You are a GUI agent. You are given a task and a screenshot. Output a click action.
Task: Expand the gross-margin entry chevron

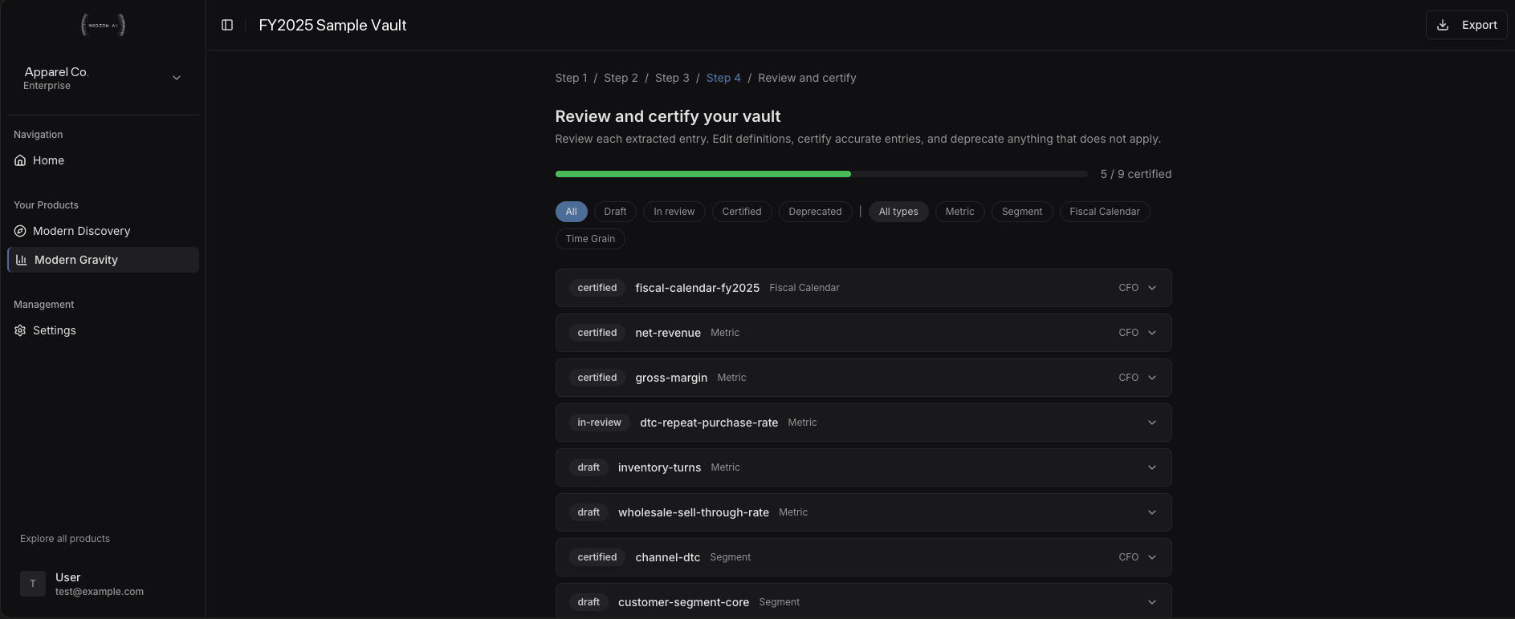tap(1152, 378)
